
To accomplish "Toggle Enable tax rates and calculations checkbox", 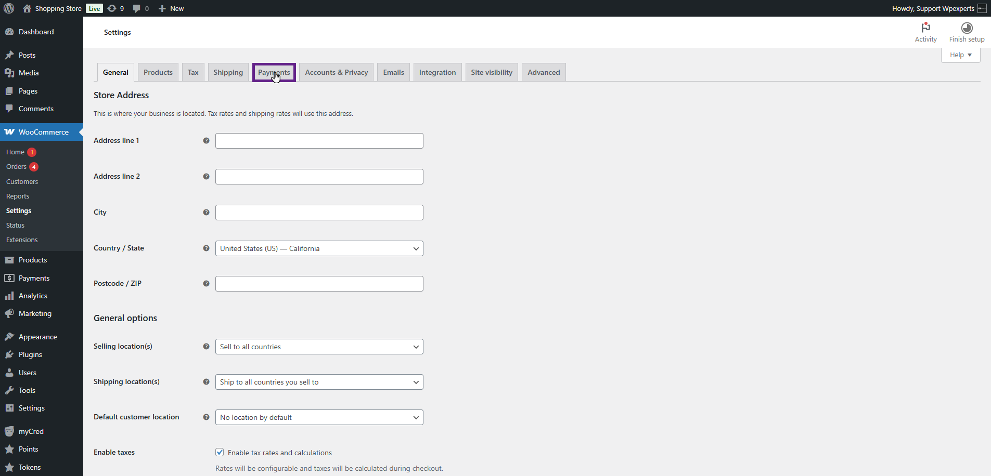I will click(x=220, y=453).
